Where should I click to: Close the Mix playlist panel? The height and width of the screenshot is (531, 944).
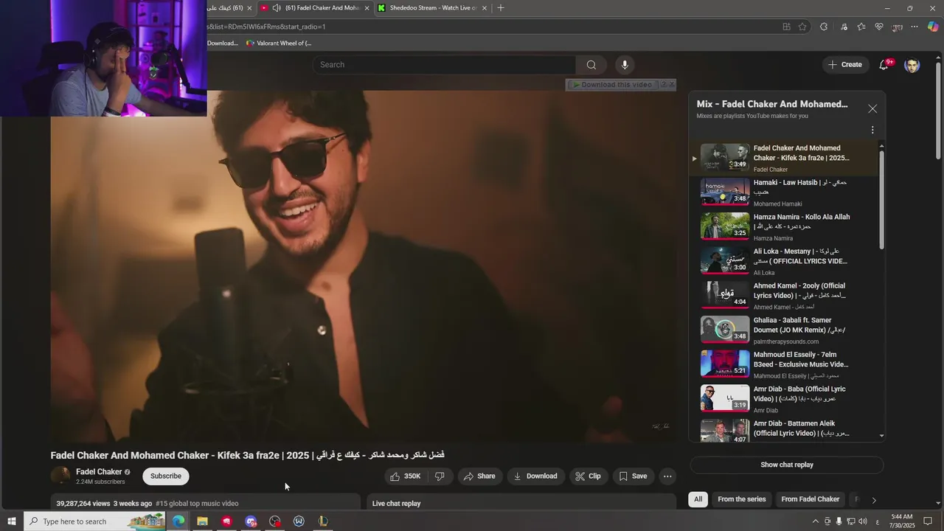tap(872, 108)
